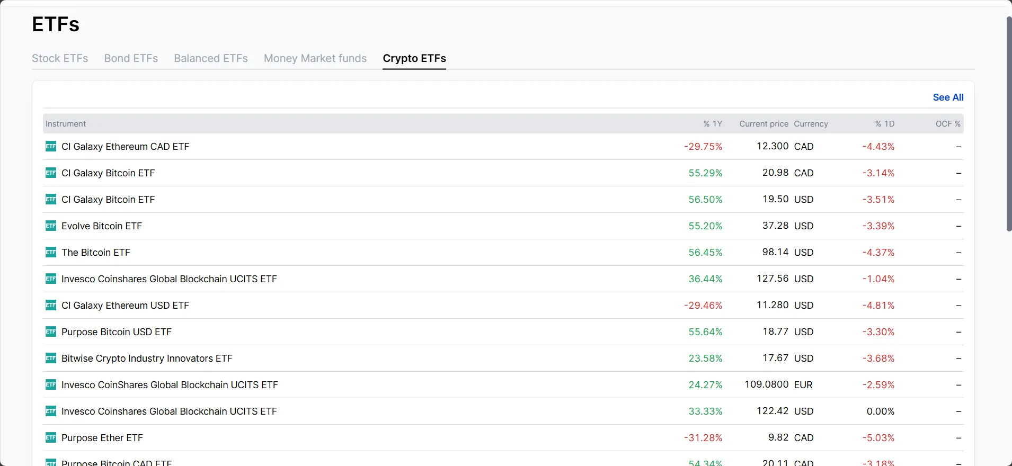Viewport: 1012px width, 466px height.
Task: Select the Crypto ETFs tab
Action: tap(414, 58)
